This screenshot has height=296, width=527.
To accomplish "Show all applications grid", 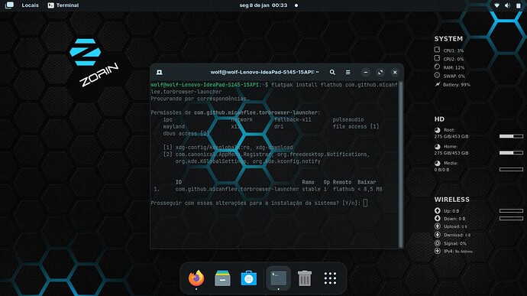I will [330, 278].
